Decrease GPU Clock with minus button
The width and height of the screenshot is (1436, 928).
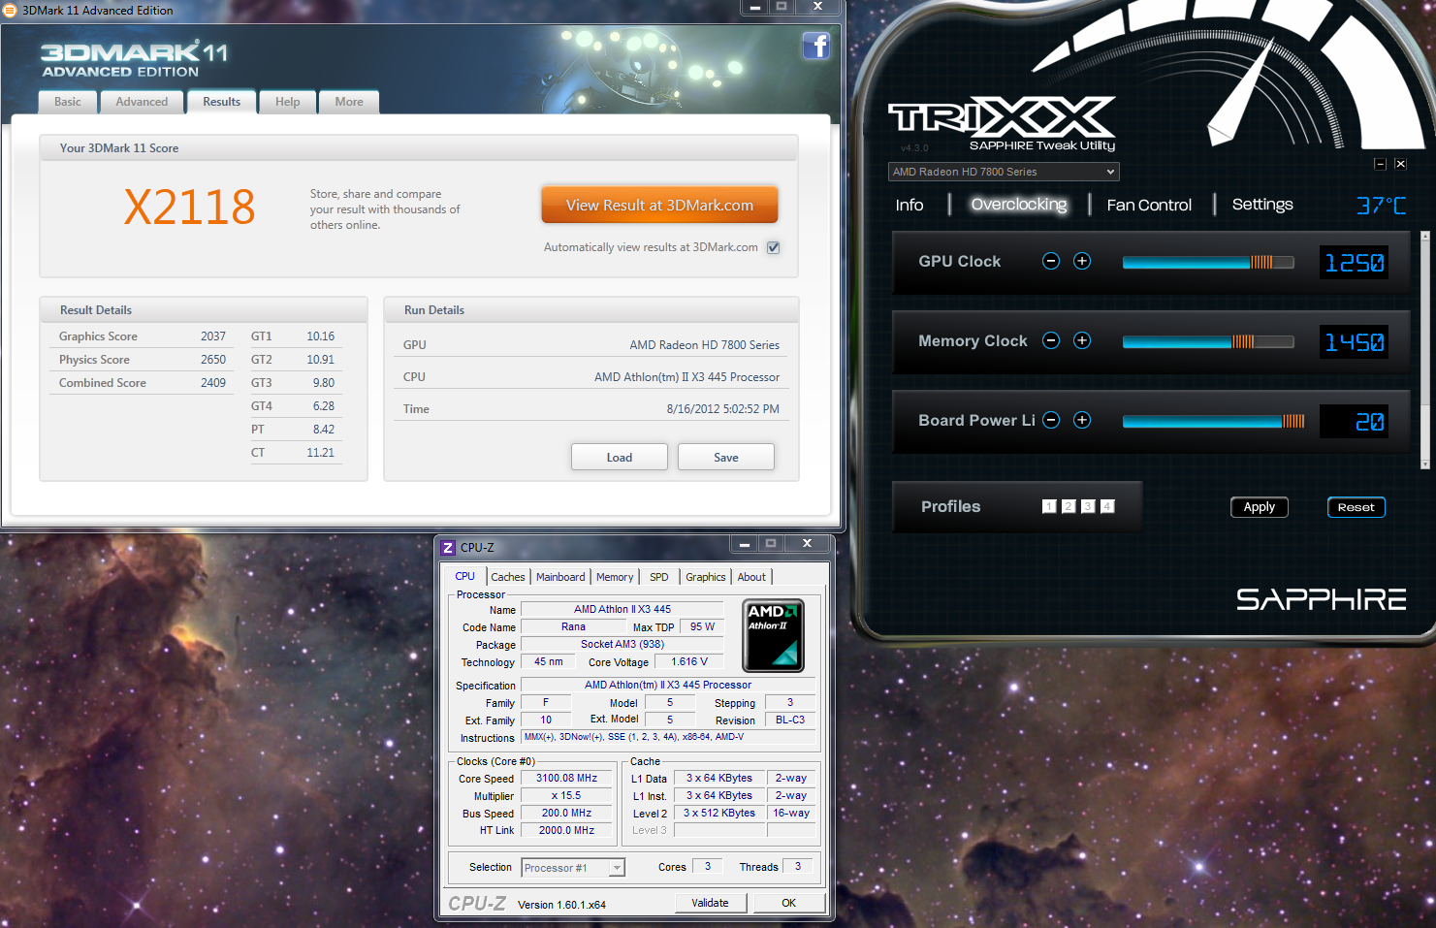point(1051,261)
